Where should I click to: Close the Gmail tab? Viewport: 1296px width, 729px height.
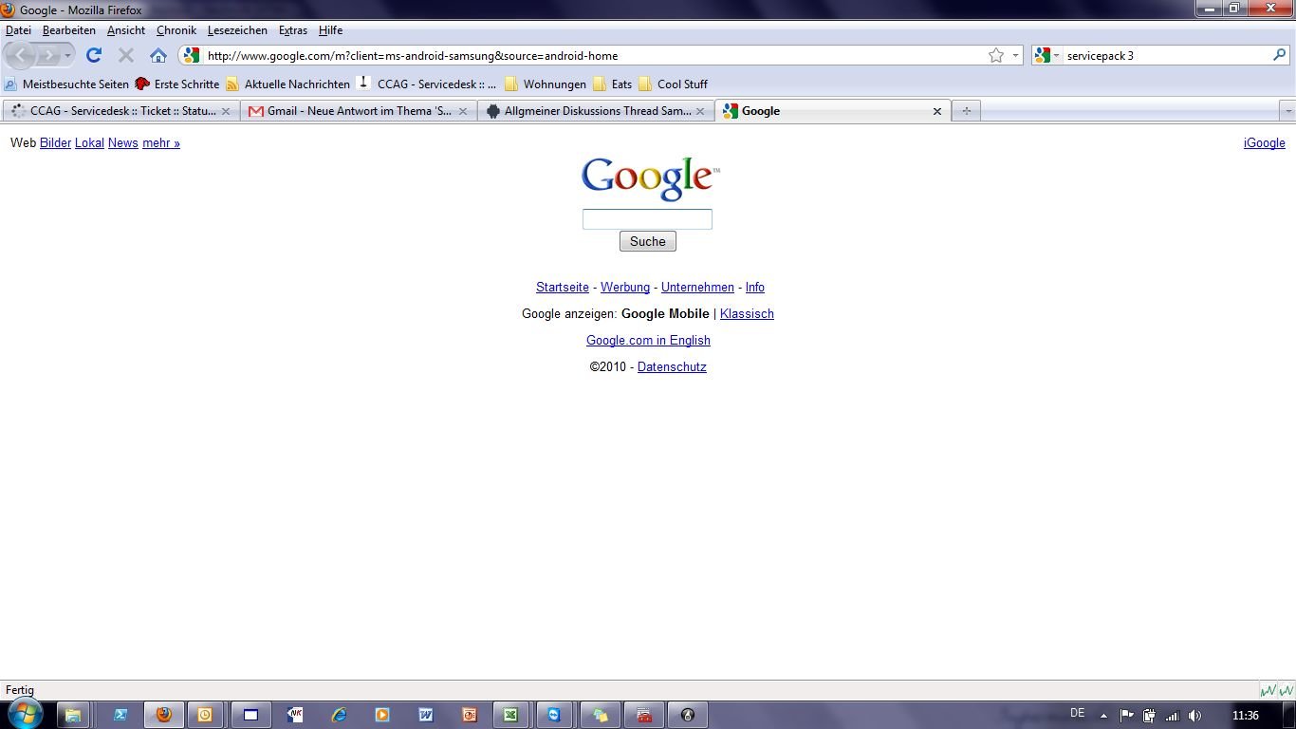(x=463, y=111)
